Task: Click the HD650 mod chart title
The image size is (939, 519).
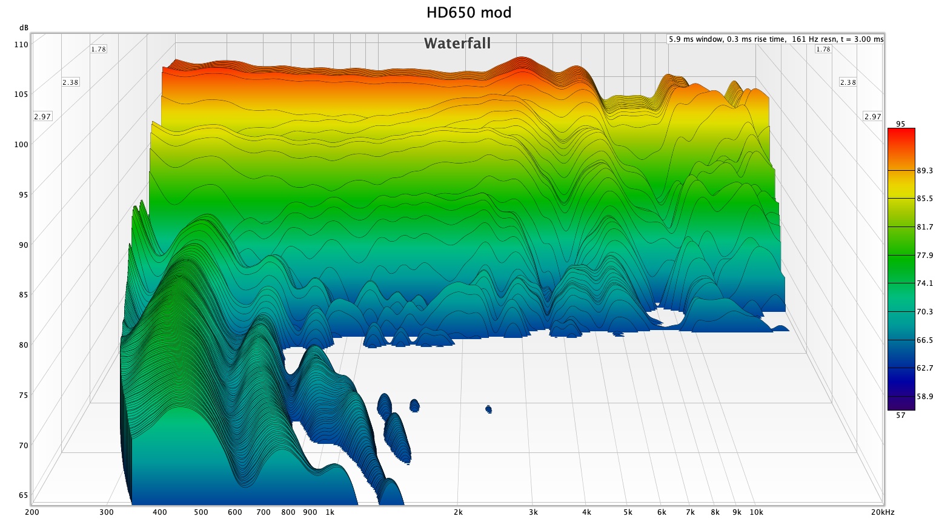Action: [469, 13]
